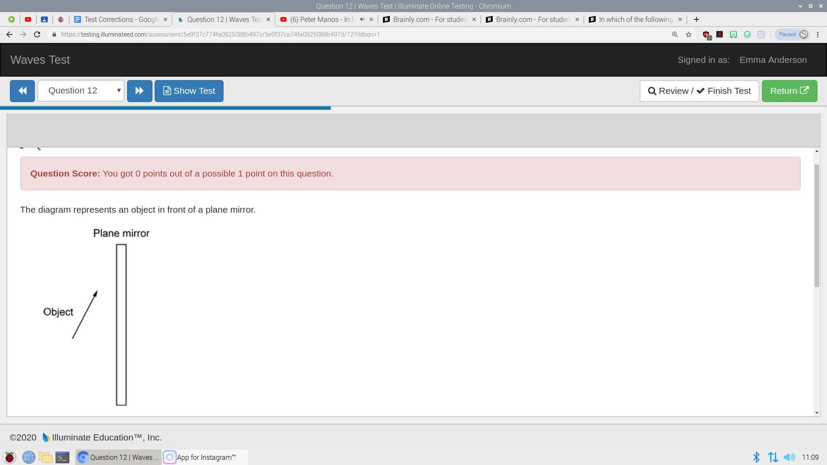The image size is (827, 465).
Task: Click Review / Finish Test button
Action: 699,91
